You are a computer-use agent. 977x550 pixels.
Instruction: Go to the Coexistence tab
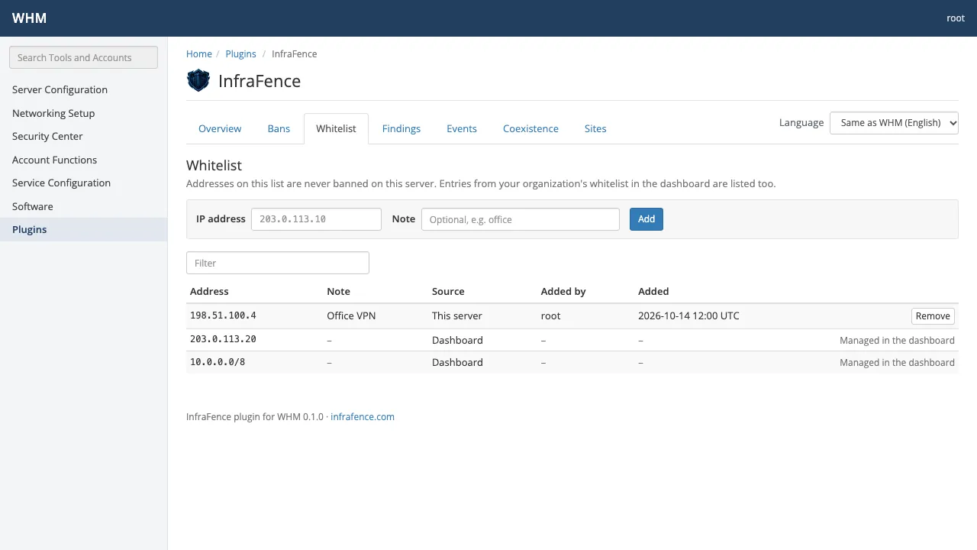click(530, 128)
